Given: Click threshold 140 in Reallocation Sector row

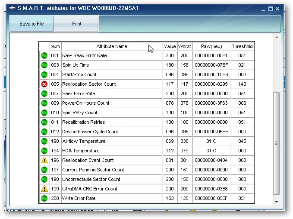Looking at the screenshot, I should tap(242, 84).
